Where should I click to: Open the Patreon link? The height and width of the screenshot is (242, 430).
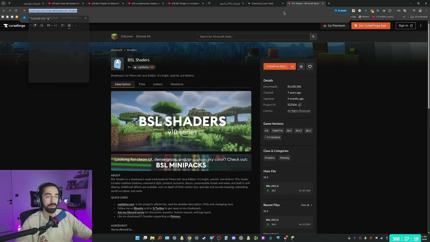pos(175,216)
